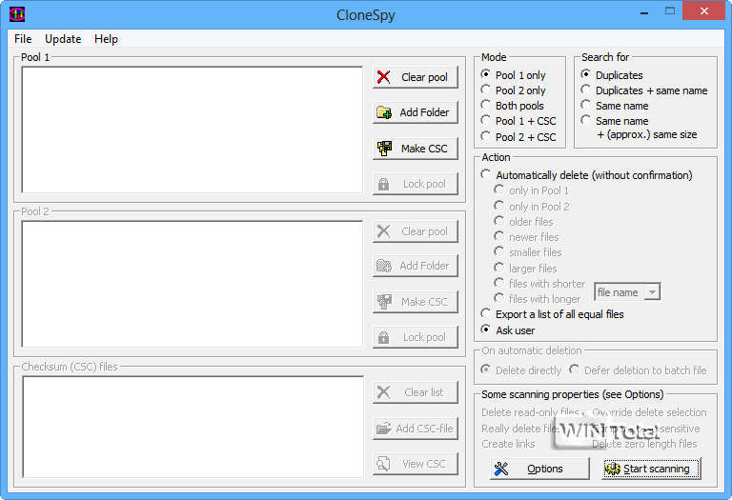Viewport: 732px width, 500px height.
Task: Minimize the CloneSpy window
Action: coord(644,11)
